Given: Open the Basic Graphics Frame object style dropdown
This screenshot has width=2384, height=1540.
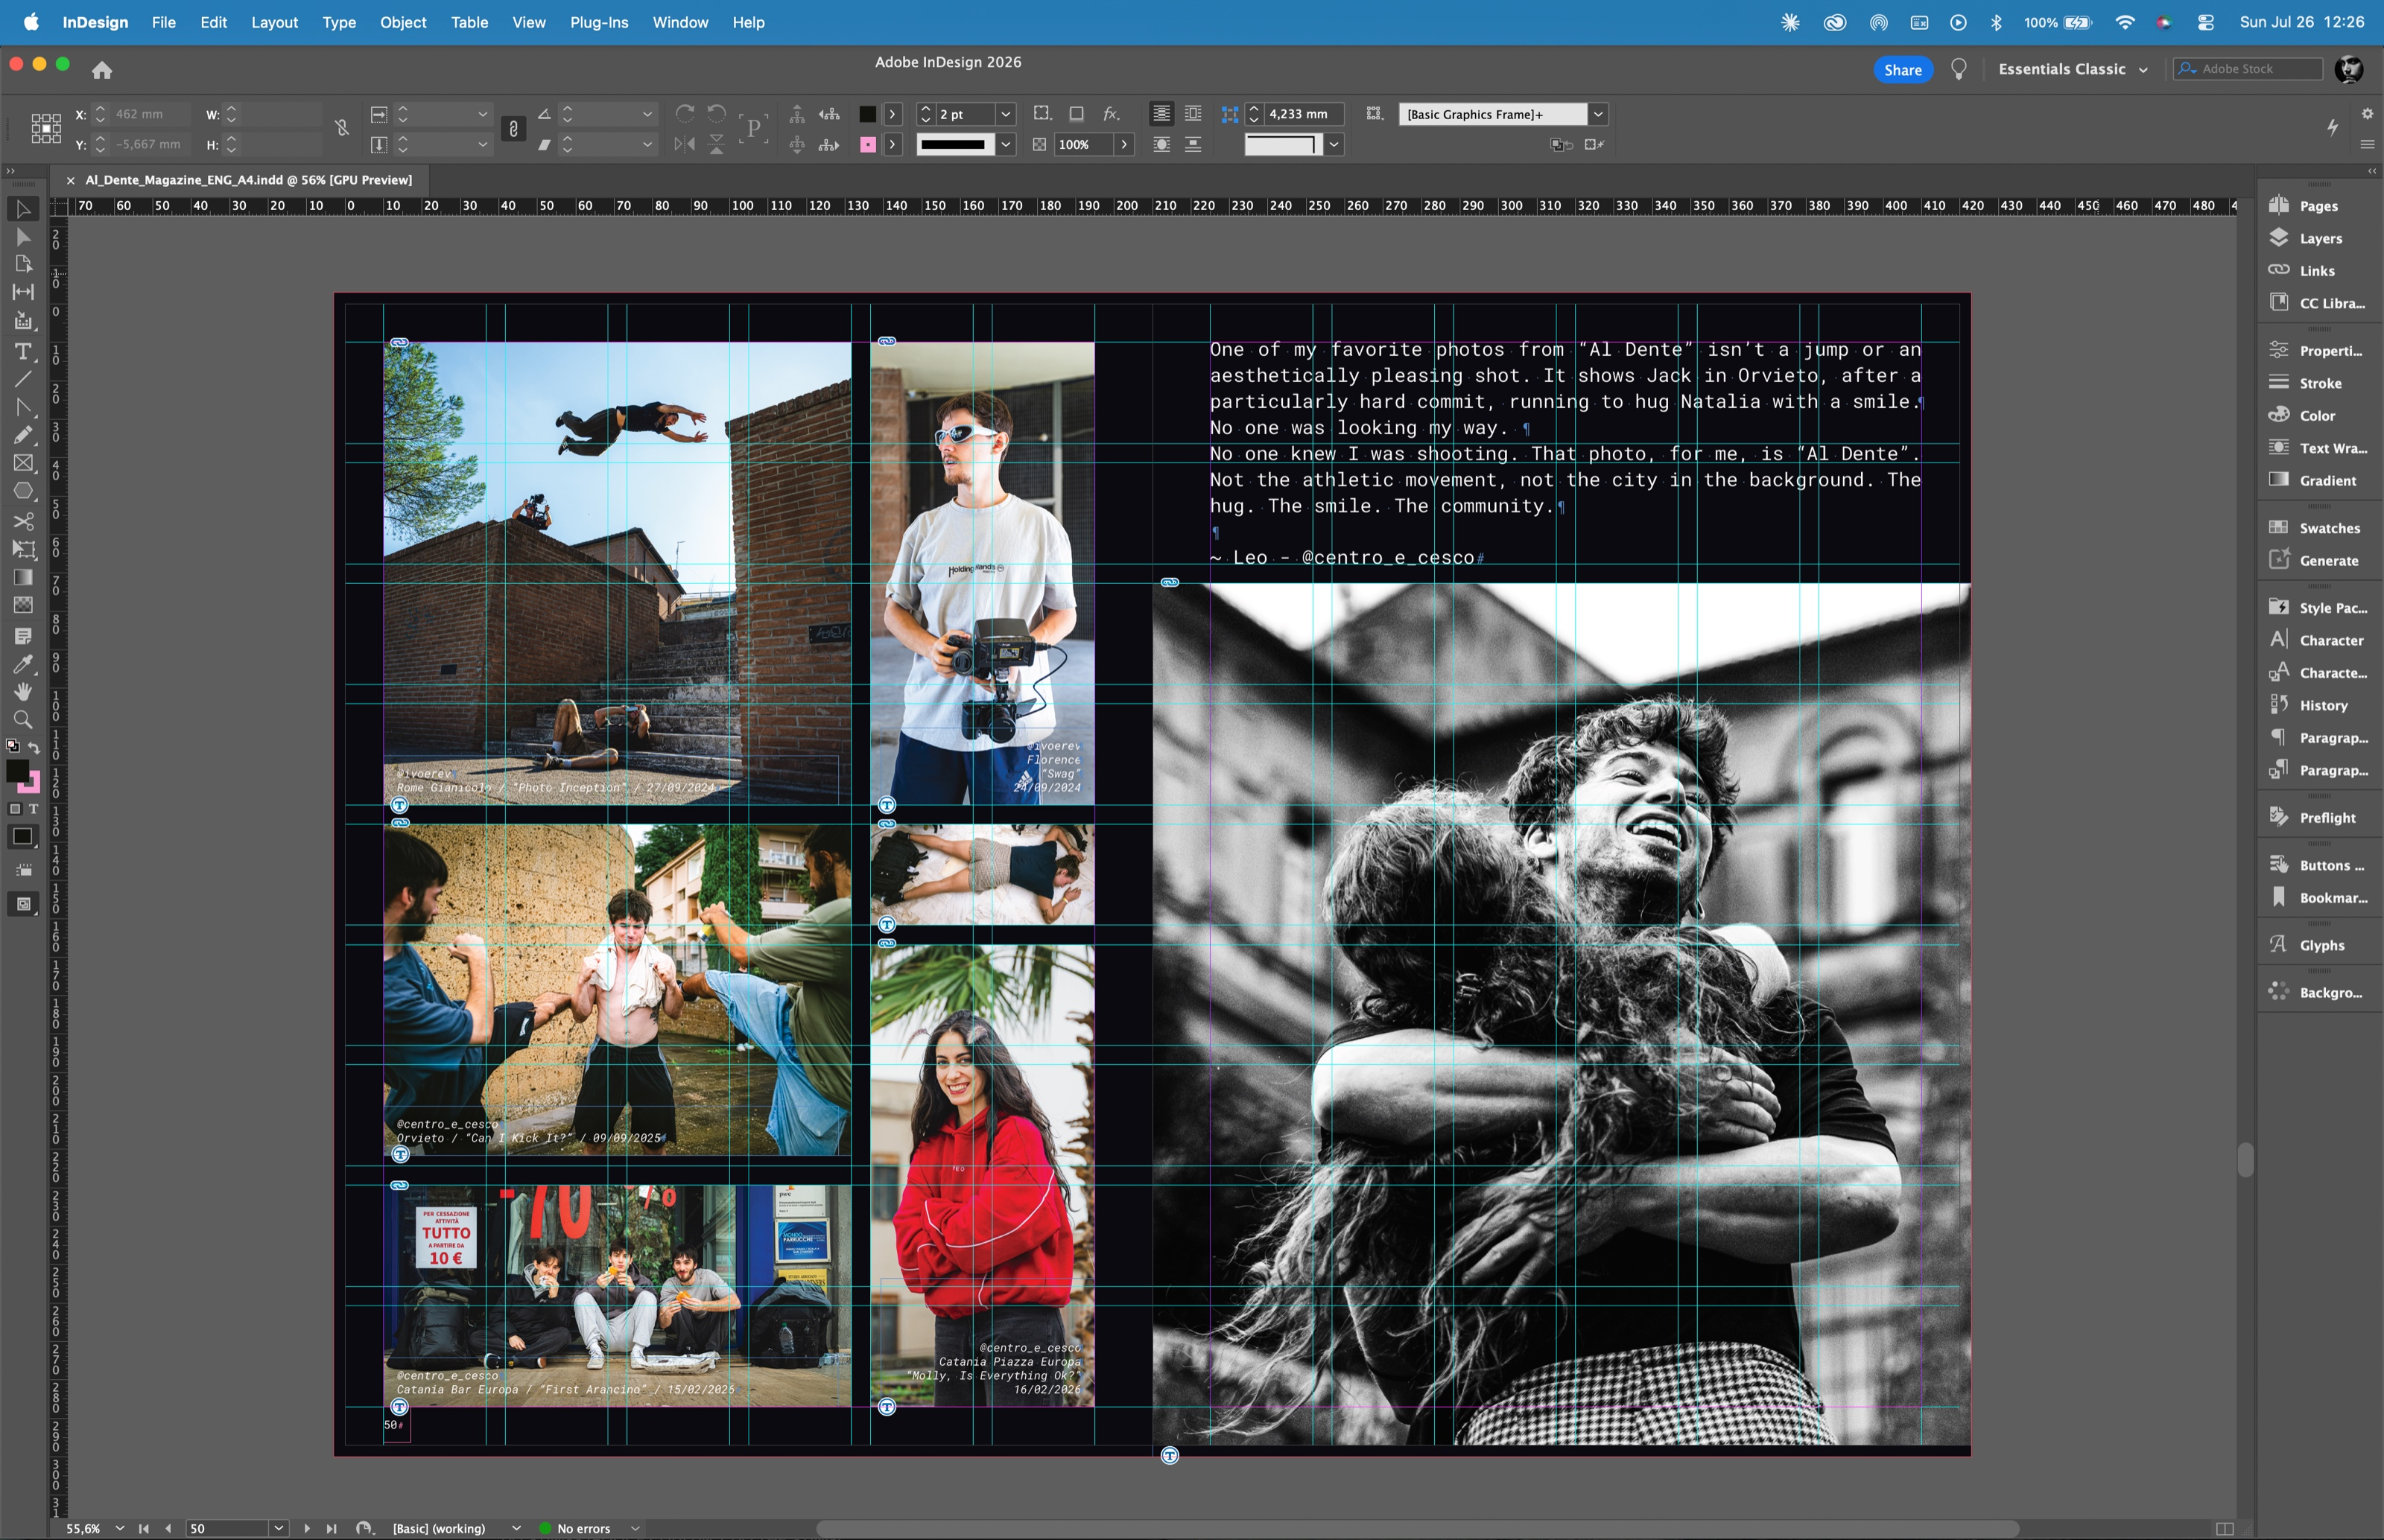Looking at the screenshot, I should click(x=1599, y=114).
